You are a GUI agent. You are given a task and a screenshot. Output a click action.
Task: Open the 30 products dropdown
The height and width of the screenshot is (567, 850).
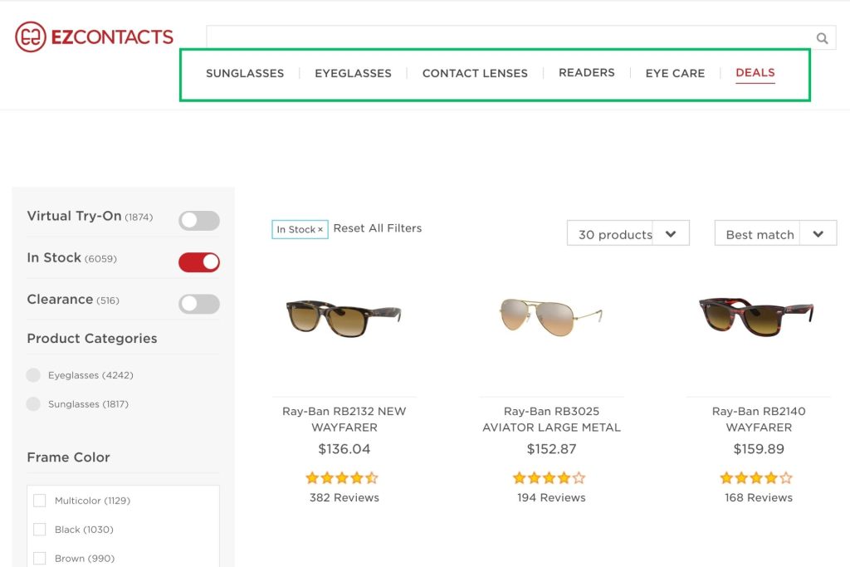(628, 233)
